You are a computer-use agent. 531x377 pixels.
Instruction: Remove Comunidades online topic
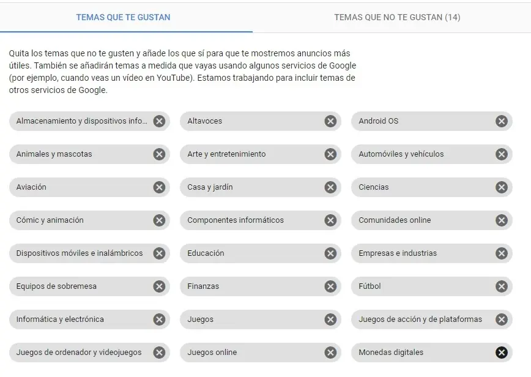502,220
